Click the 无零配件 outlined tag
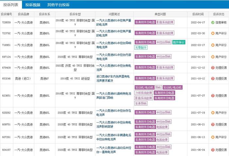 [141, 48]
